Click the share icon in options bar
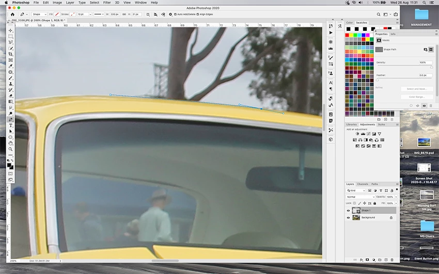This screenshot has height=274, width=439. click(396, 14)
